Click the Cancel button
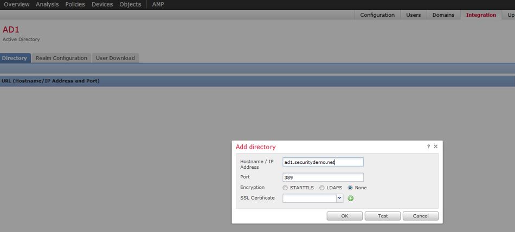Image resolution: width=515 pixels, height=232 pixels. 421,216
